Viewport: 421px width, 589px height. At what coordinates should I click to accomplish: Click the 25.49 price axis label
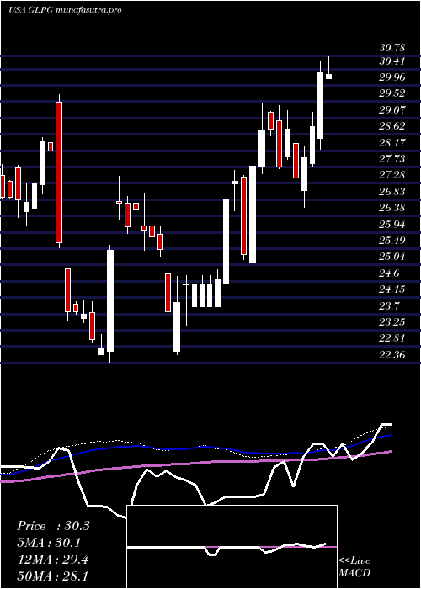[x=392, y=241]
